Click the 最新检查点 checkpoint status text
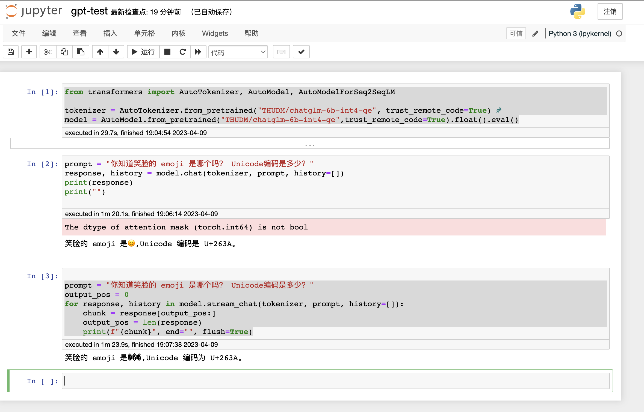This screenshot has height=412, width=644. click(x=146, y=12)
